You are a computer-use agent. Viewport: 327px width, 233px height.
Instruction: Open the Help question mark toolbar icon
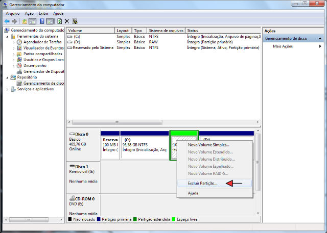coord(42,21)
